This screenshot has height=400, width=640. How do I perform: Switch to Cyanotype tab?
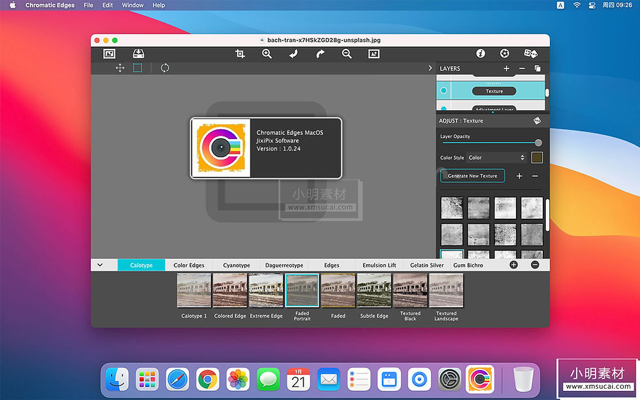coord(236,265)
